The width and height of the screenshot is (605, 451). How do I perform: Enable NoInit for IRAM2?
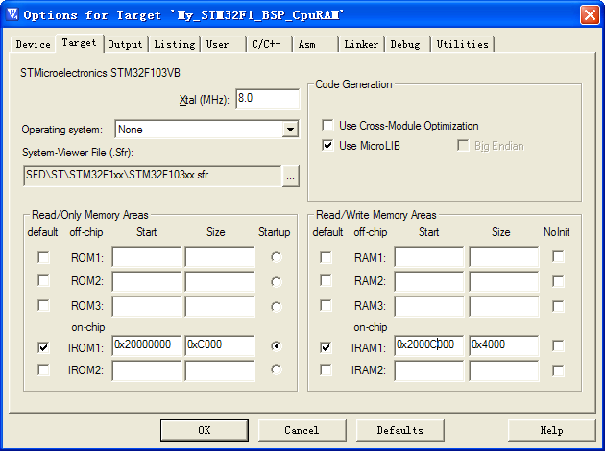[x=558, y=370]
